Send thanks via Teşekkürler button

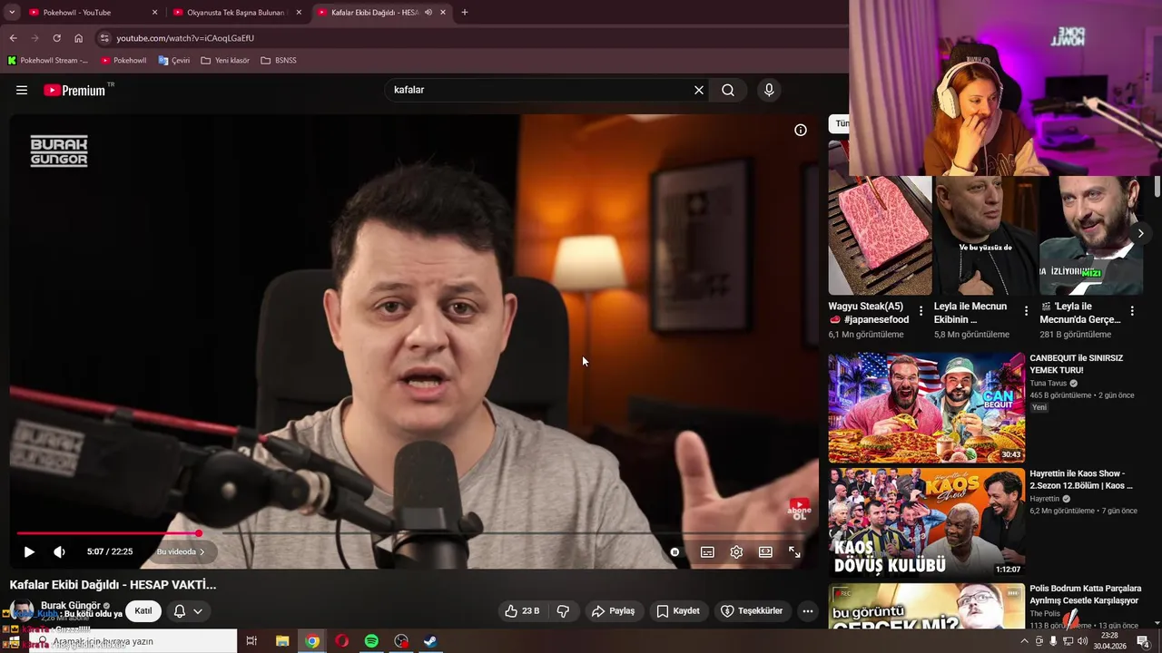tap(752, 611)
